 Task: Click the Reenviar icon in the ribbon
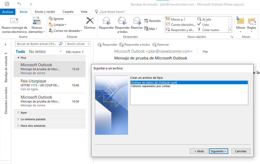(x=137, y=21)
